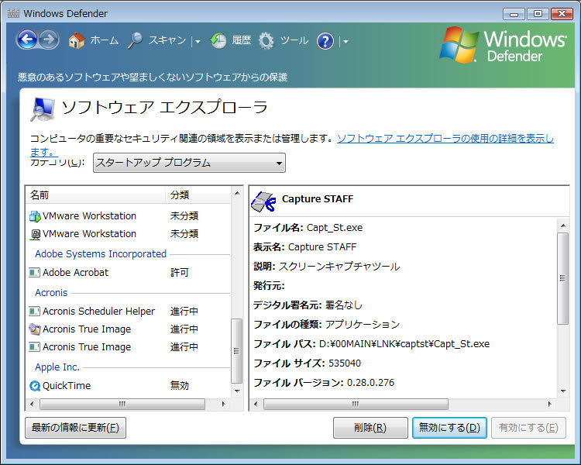The height and width of the screenshot is (465, 581).
Task: Click the Adobe Acrobat row icon
Action: tap(34, 273)
